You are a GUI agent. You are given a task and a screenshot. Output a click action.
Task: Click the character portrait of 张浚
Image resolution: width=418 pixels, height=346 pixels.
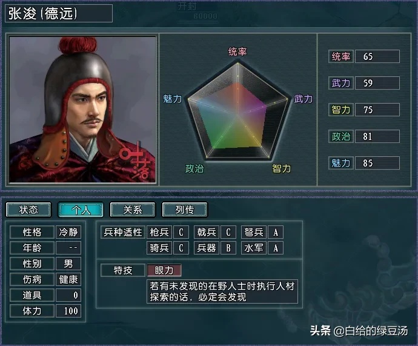tap(82, 110)
